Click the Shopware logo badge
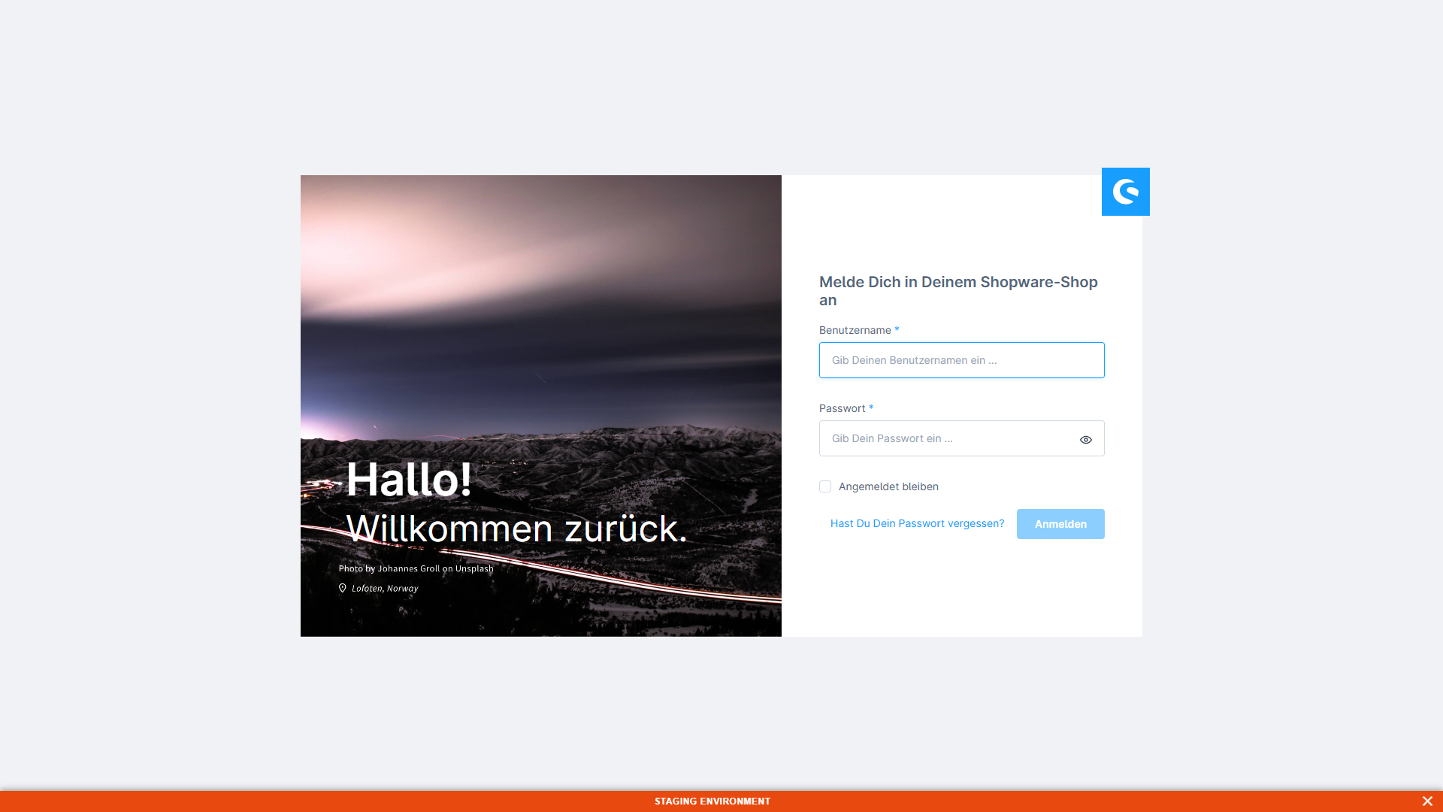The image size is (1443, 812). tap(1125, 192)
